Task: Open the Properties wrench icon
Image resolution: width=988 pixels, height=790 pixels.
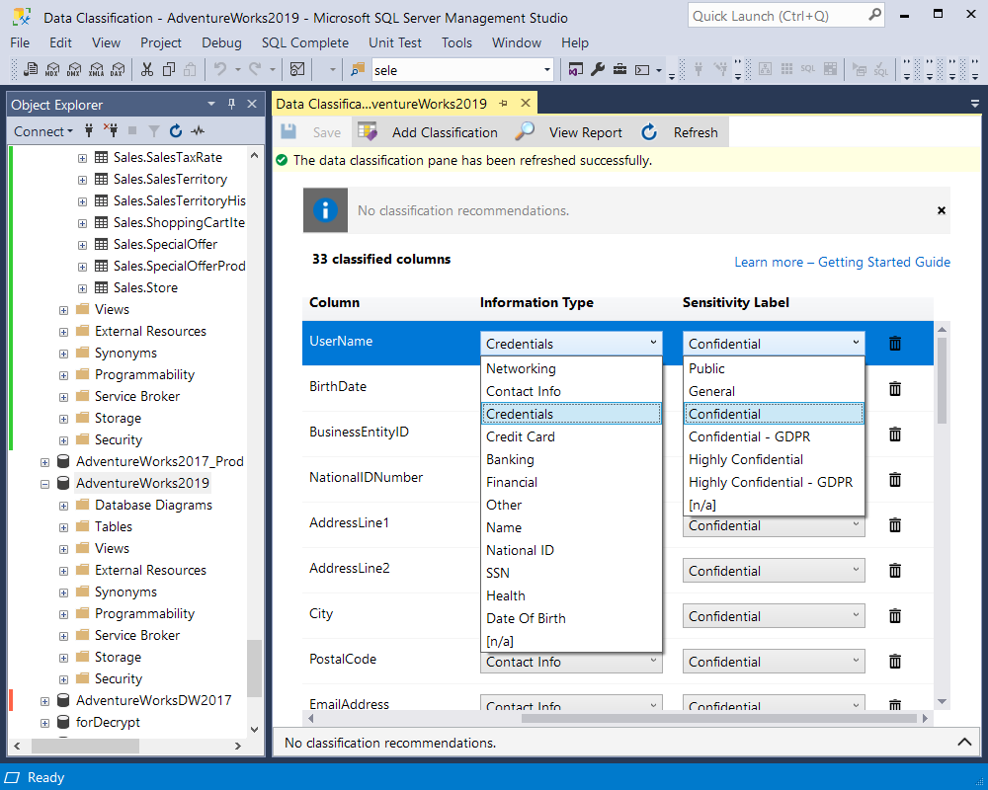Action: (x=598, y=69)
